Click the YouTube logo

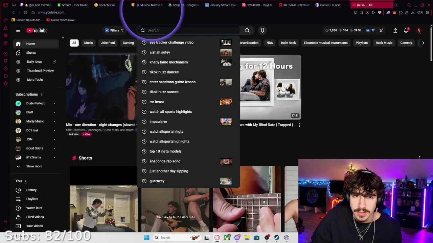point(37,30)
